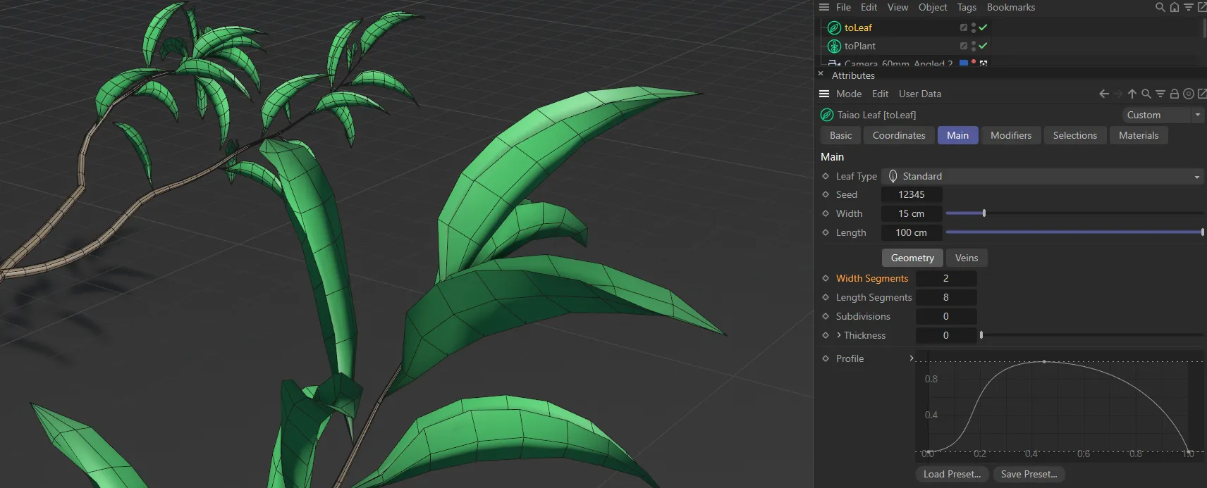Toggle the toLeaf green enable checkmark

[x=983, y=27]
